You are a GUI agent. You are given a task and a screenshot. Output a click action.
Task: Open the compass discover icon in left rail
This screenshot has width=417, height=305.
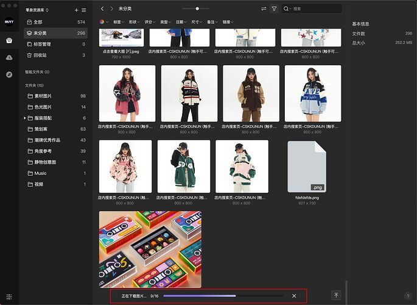click(9, 74)
